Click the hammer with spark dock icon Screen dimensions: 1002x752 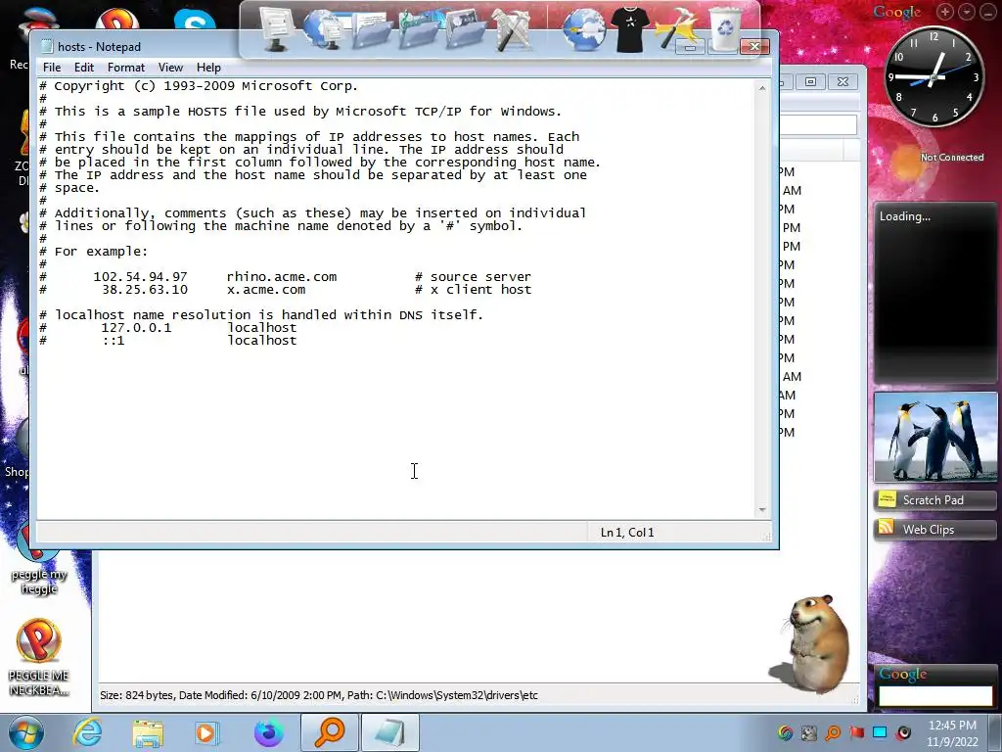tap(677, 26)
